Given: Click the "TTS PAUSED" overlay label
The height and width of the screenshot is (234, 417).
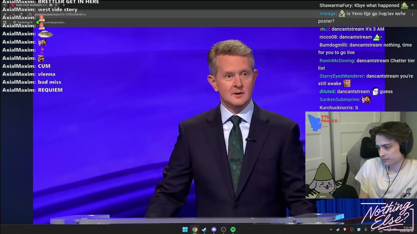Looking at the screenshot, I should [x=329, y=119].
